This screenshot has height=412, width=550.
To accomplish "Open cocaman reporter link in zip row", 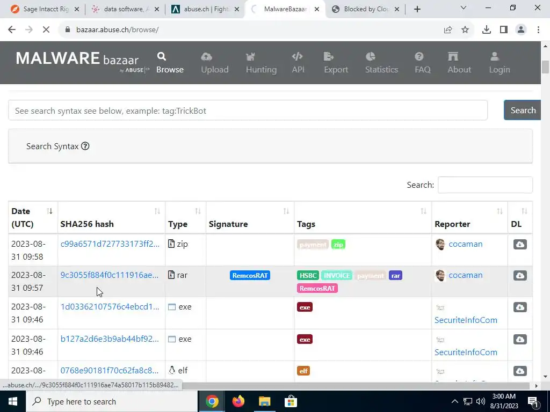I will [x=465, y=244].
